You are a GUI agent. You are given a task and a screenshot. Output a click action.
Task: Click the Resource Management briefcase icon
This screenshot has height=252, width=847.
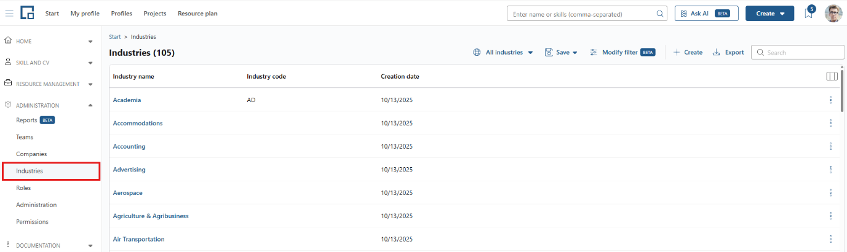pos(8,84)
